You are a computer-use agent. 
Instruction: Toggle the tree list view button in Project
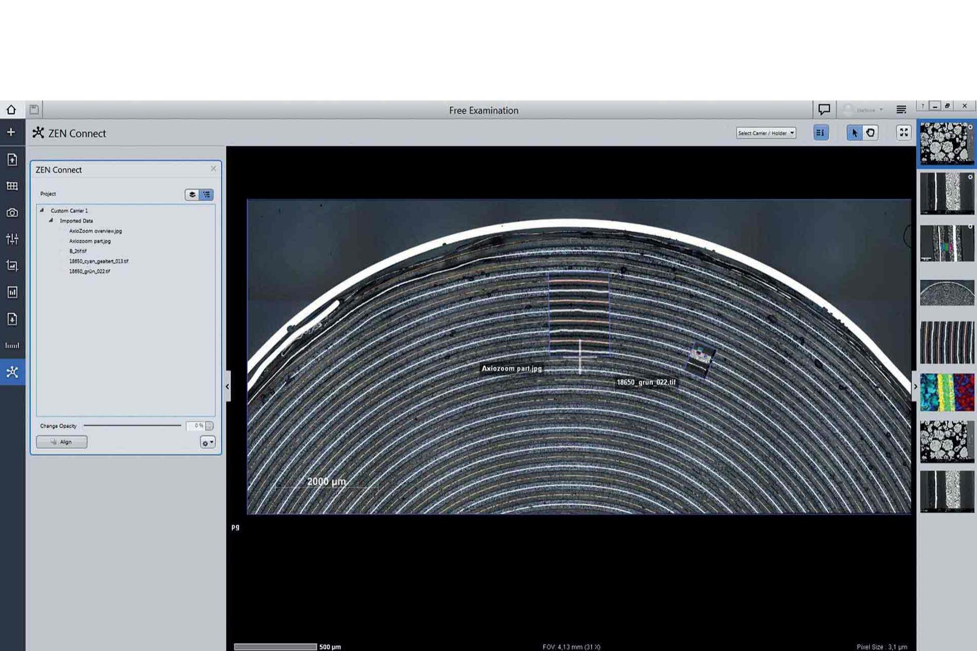(x=206, y=194)
